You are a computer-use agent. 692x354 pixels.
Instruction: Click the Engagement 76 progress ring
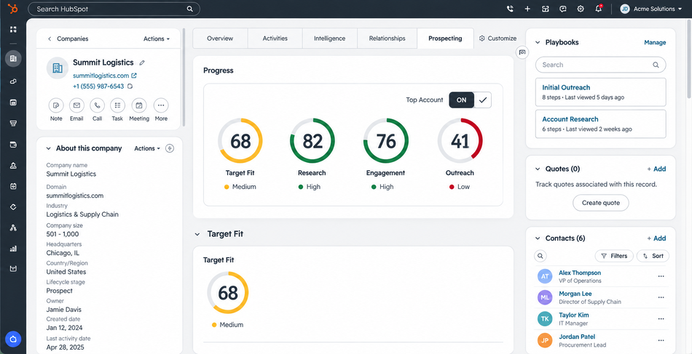(x=386, y=141)
